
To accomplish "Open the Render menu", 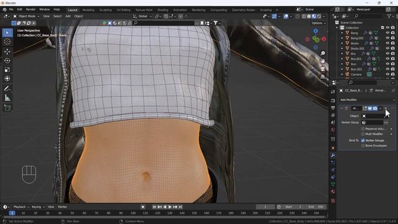I will (x=30, y=10).
